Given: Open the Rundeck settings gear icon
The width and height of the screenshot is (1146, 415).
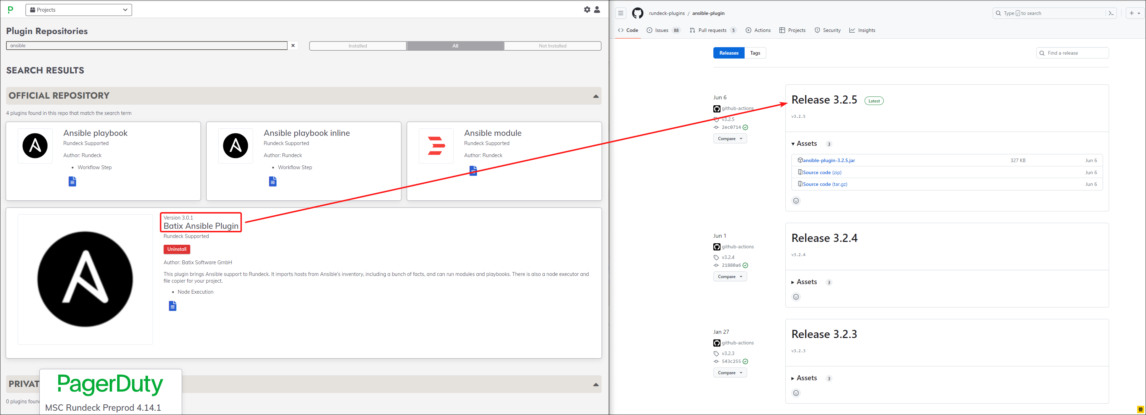Looking at the screenshot, I should 587,9.
